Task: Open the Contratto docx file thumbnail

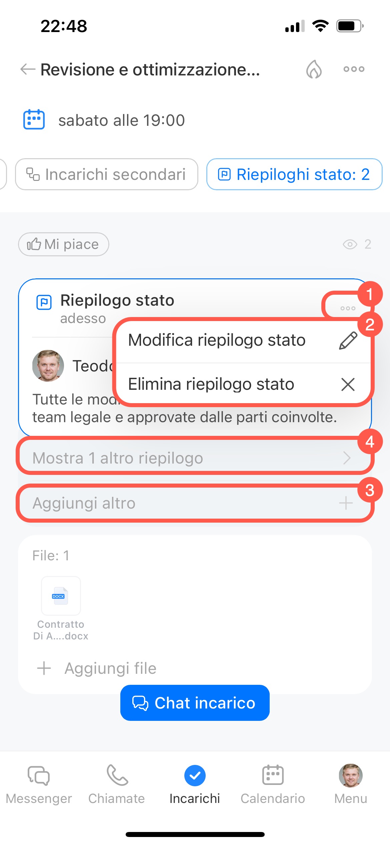Action: click(61, 596)
